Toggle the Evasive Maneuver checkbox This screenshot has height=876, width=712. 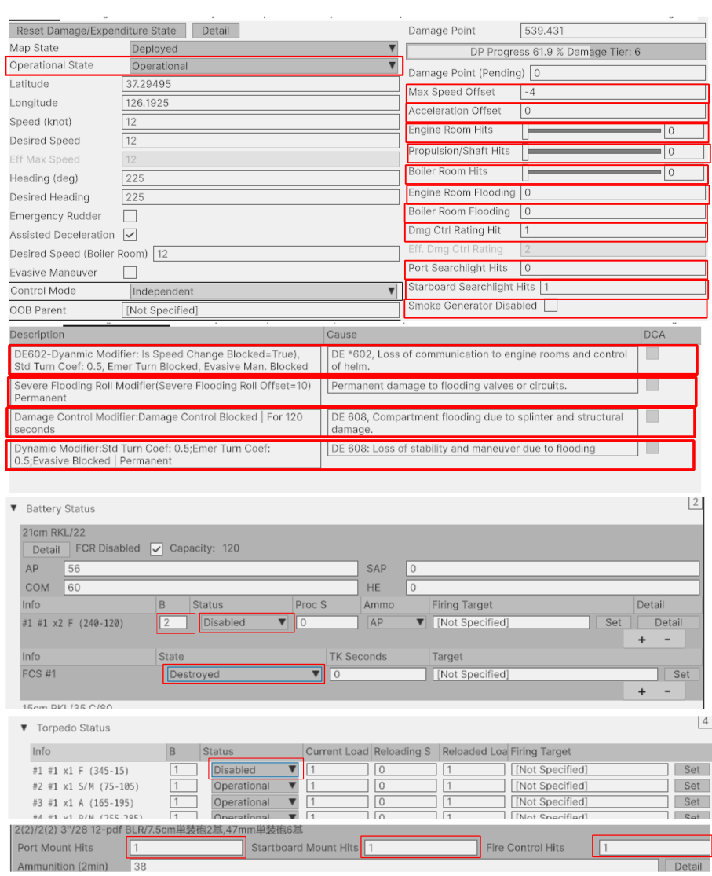pos(130,272)
